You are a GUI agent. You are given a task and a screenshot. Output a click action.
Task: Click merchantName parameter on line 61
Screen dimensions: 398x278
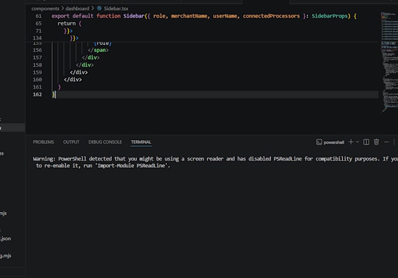pos(189,16)
